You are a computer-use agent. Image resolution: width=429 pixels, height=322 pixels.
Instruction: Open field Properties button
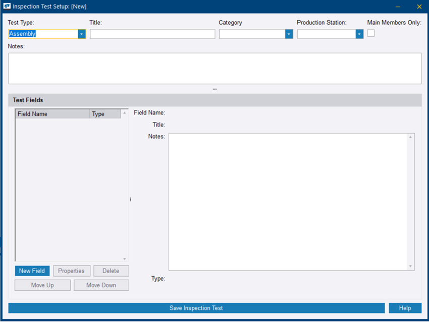tap(71, 271)
